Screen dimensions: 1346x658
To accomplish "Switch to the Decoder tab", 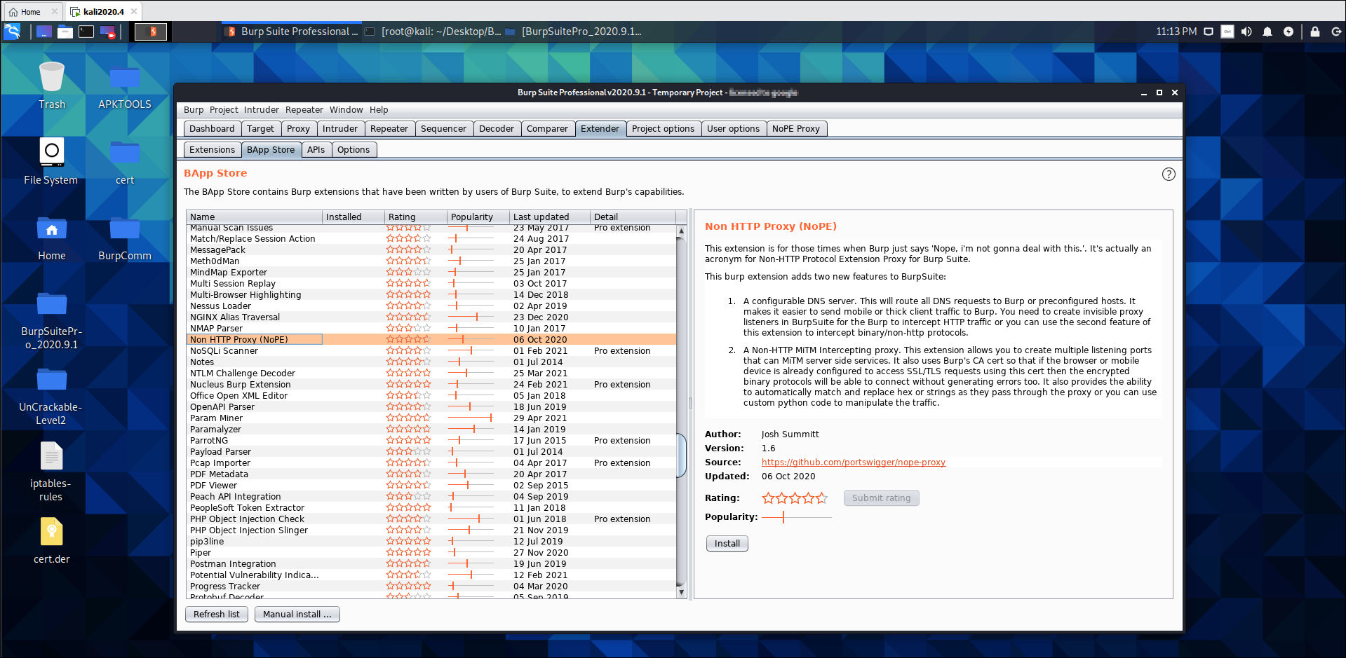I will click(x=497, y=129).
